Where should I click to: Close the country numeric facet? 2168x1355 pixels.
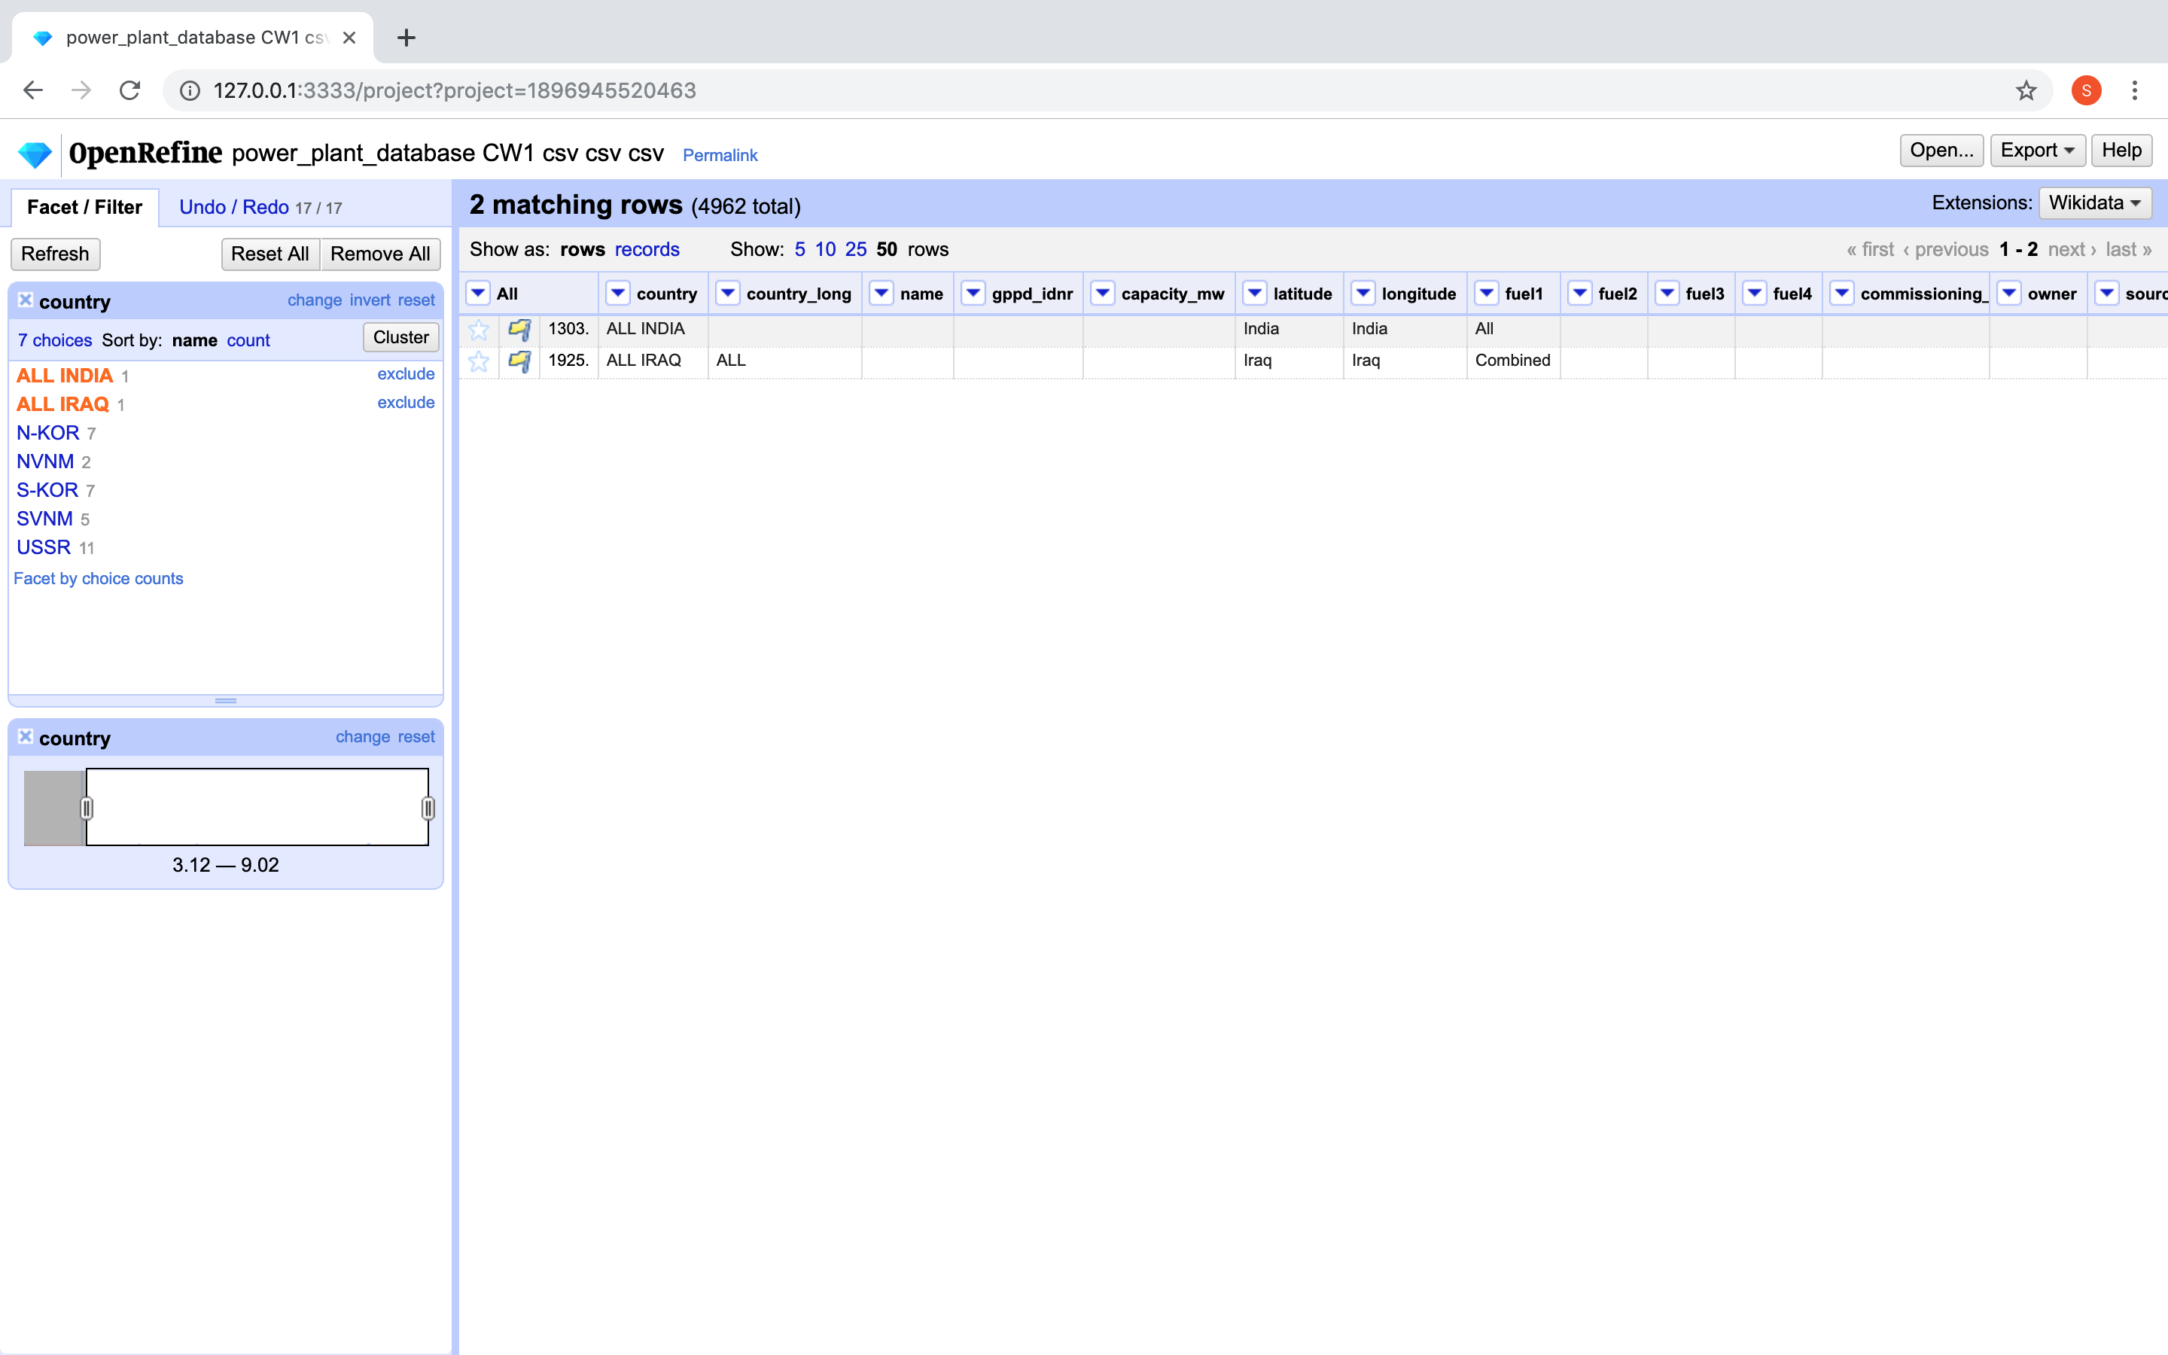pos(25,737)
